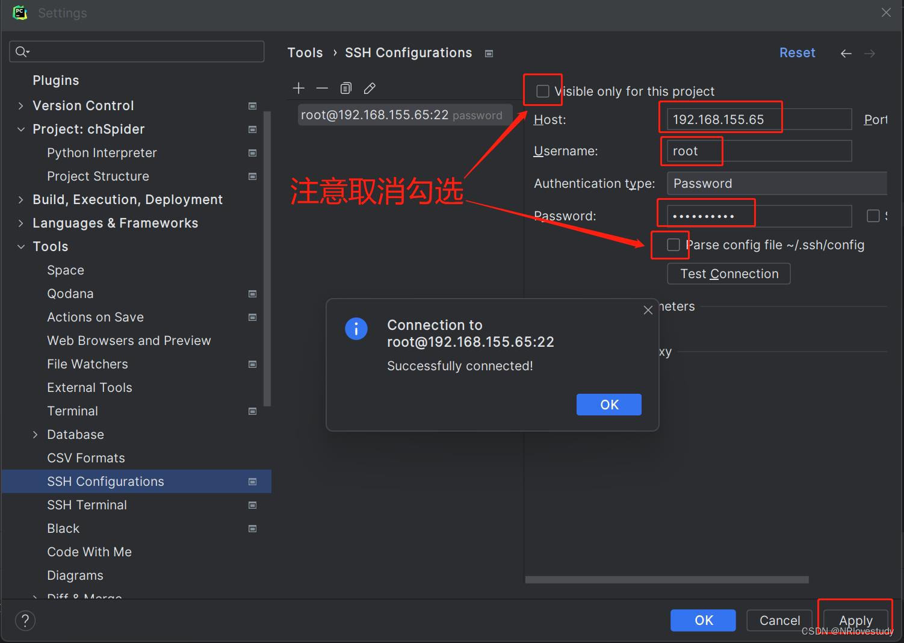Click 'Tools' in the breadcrumb path
Image resolution: width=904 pixels, height=643 pixels.
pyautogui.click(x=305, y=52)
